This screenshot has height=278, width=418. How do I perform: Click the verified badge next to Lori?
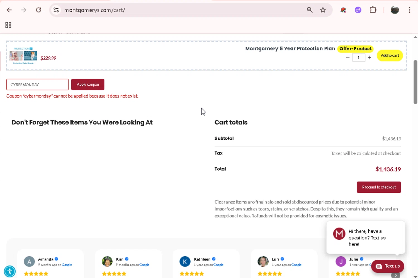coord(282,259)
